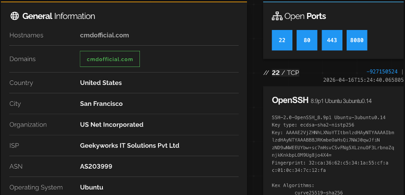Select the country value United States
Screen dimensions: 405x195
point(101,83)
